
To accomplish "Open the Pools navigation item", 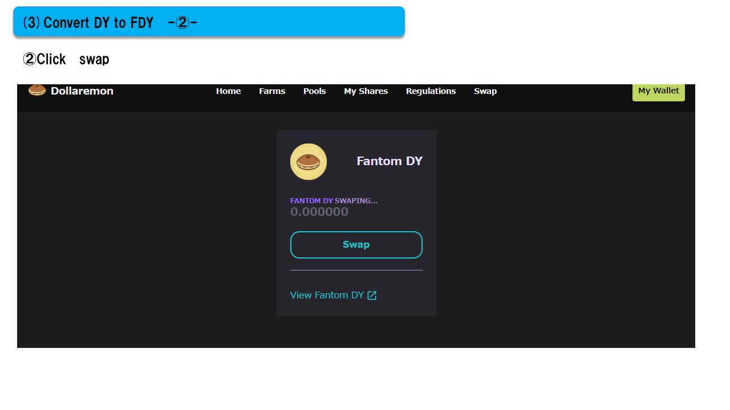I will click(315, 91).
